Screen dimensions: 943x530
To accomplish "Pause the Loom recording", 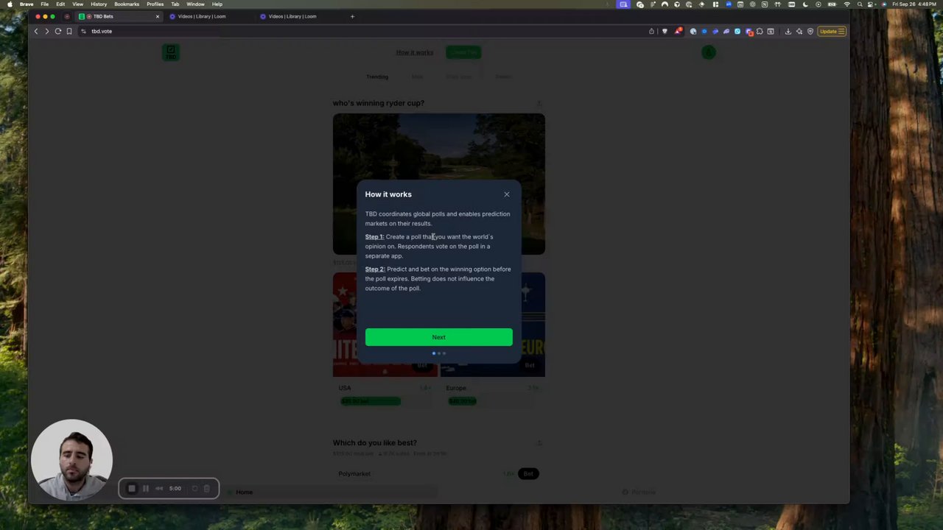I will (x=146, y=488).
